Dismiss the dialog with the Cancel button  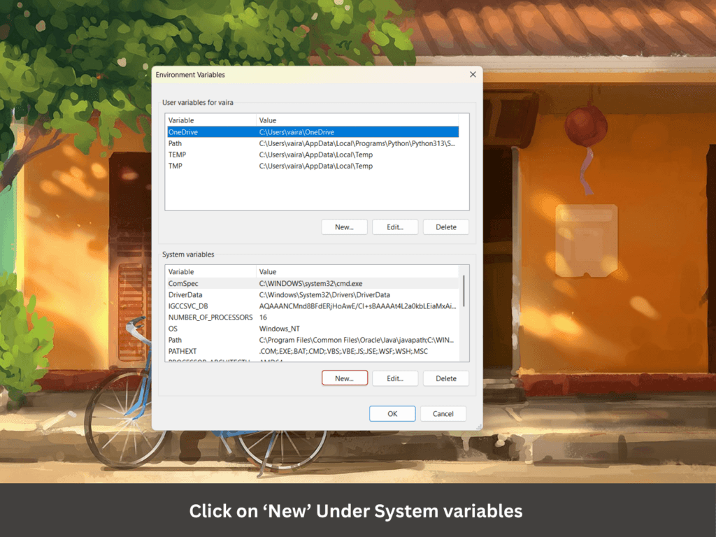[443, 414]
